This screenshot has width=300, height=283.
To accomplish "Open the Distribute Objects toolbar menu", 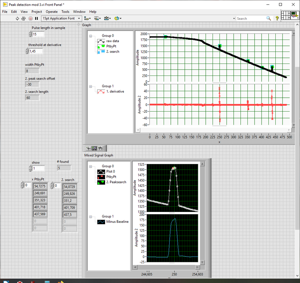I will click(97, 19).
